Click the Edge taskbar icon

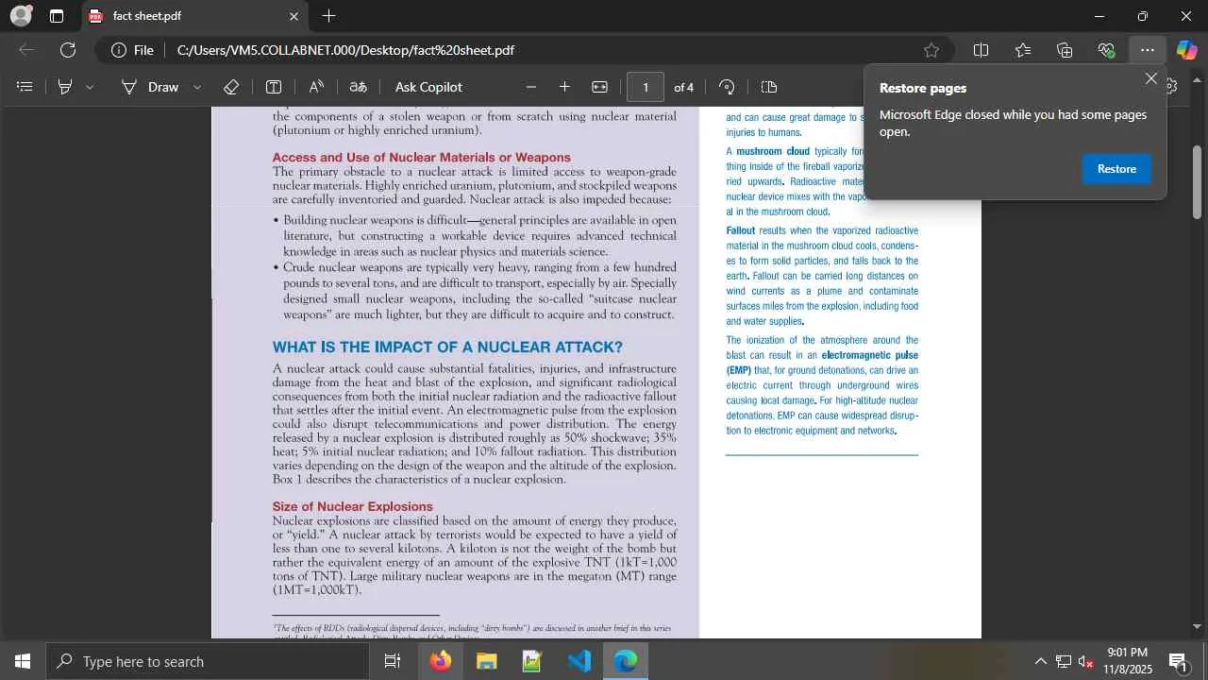625,661
